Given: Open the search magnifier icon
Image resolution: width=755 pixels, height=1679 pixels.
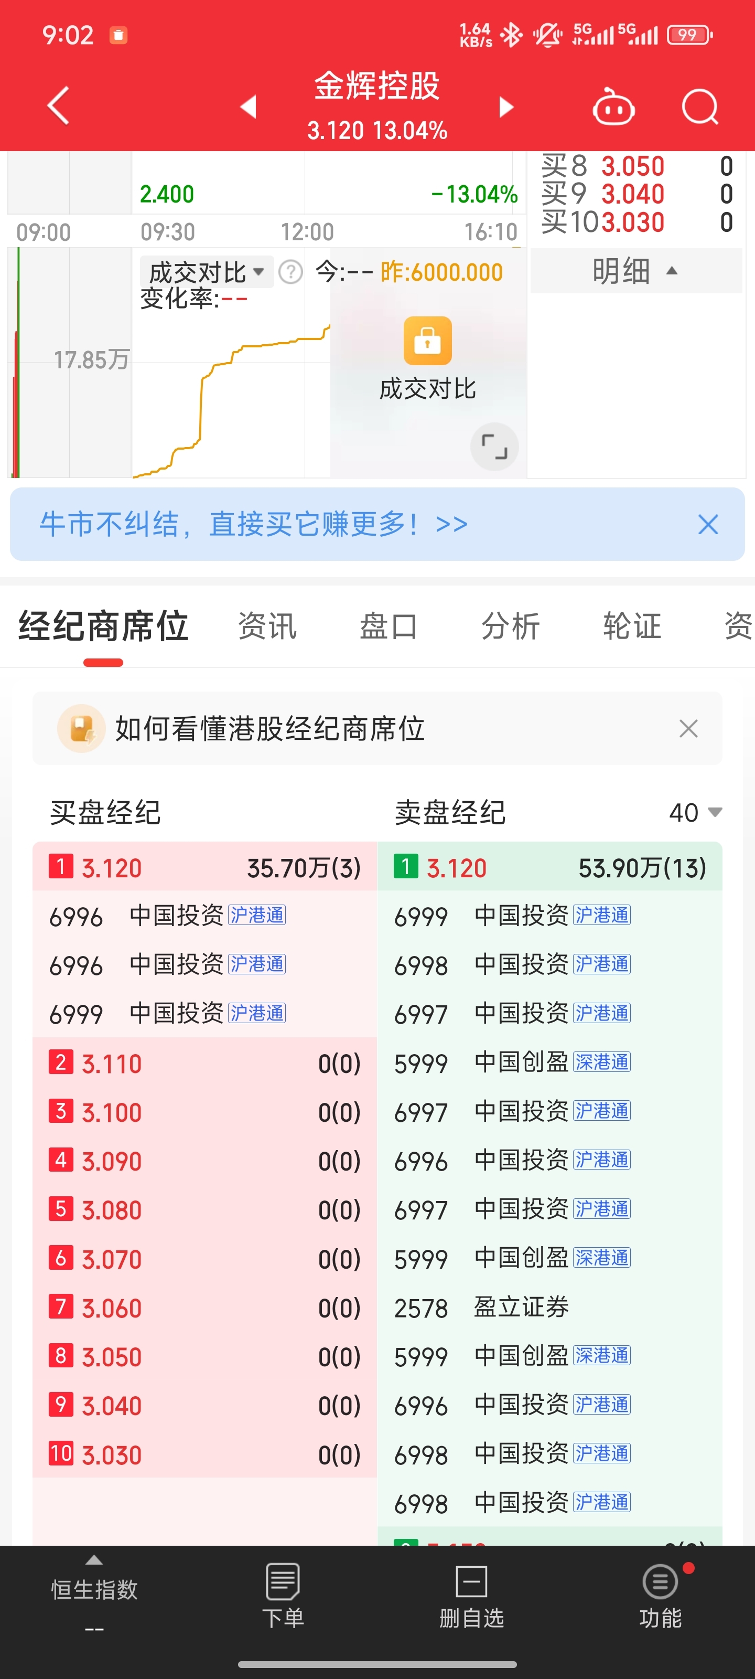Looking at the screenshot, I should click(x=699, y=106).
